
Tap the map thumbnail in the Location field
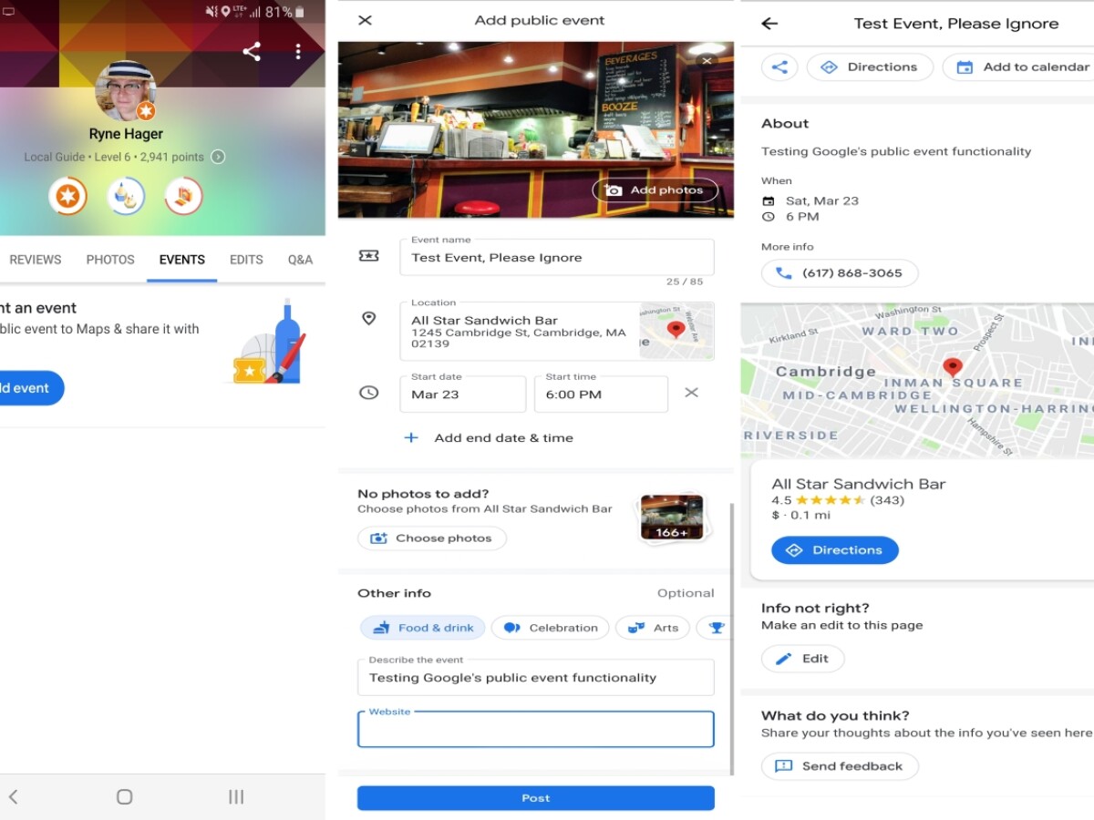click(676, 332)
